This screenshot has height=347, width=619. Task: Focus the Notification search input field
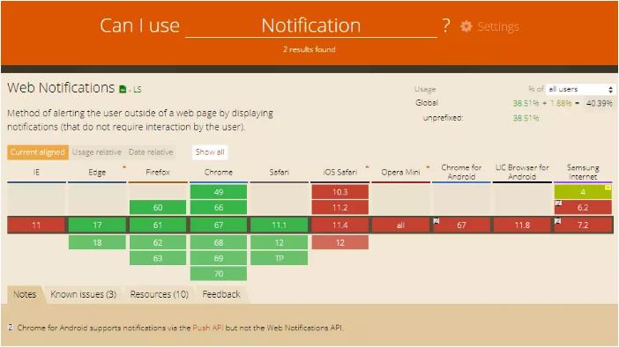[x=311, y=26]
